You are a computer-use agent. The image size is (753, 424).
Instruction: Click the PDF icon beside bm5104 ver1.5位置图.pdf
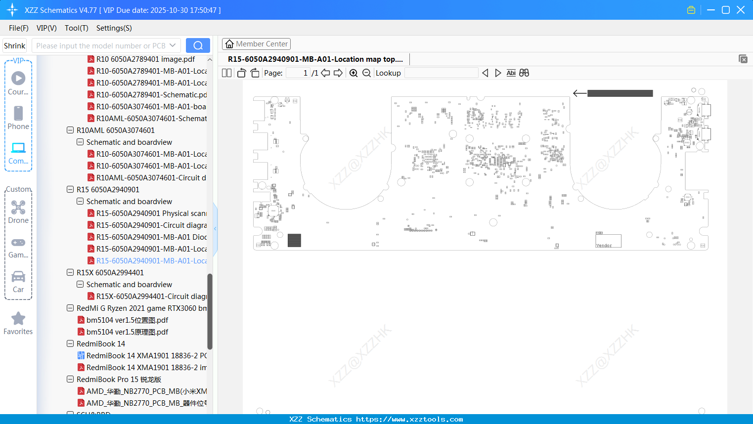click(x=81, y=320)
